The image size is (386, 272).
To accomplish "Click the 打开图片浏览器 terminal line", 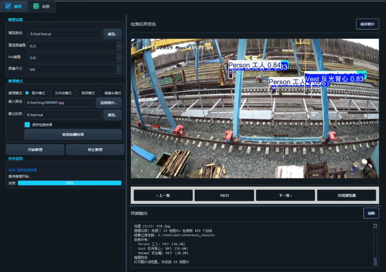I will pyautogui.click(x=161, y=262).
